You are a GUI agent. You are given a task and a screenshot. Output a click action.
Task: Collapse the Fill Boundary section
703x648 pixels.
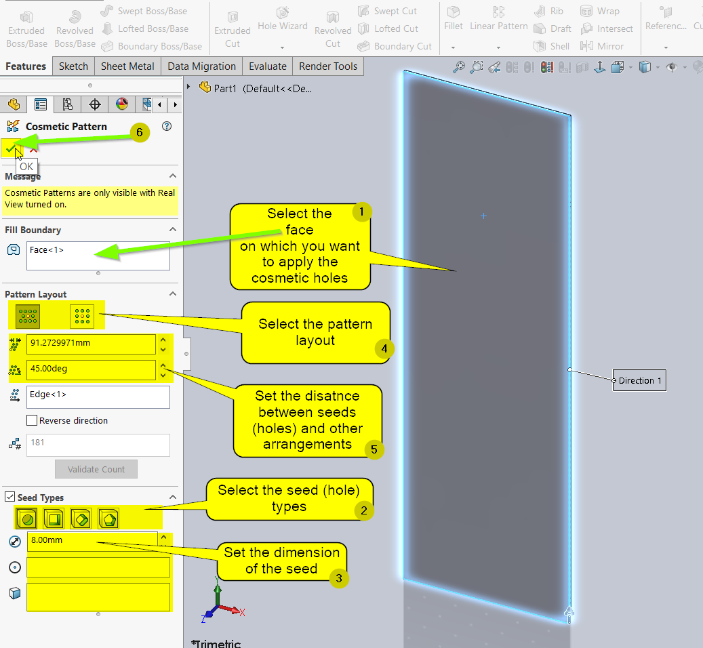point(172,230)
